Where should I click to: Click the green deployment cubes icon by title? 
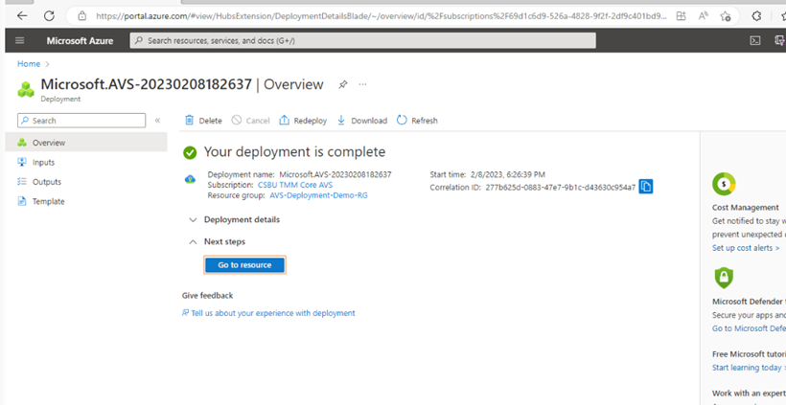pos(26,89)
